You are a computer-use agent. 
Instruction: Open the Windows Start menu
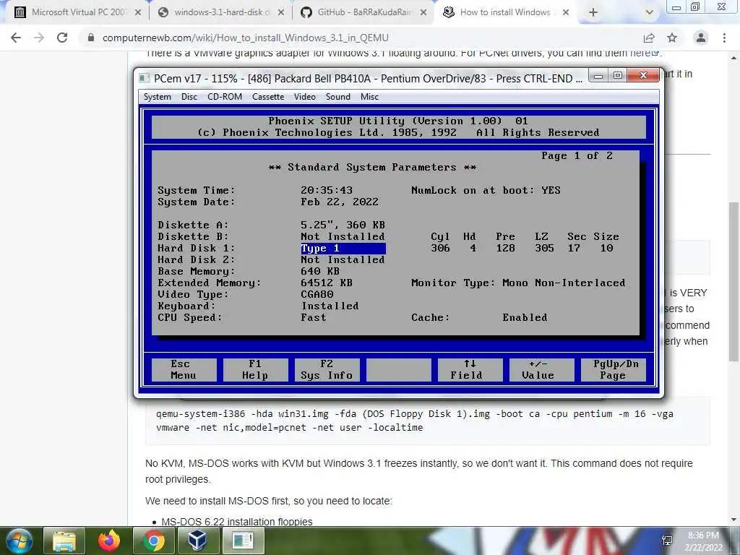pos(20,541)
